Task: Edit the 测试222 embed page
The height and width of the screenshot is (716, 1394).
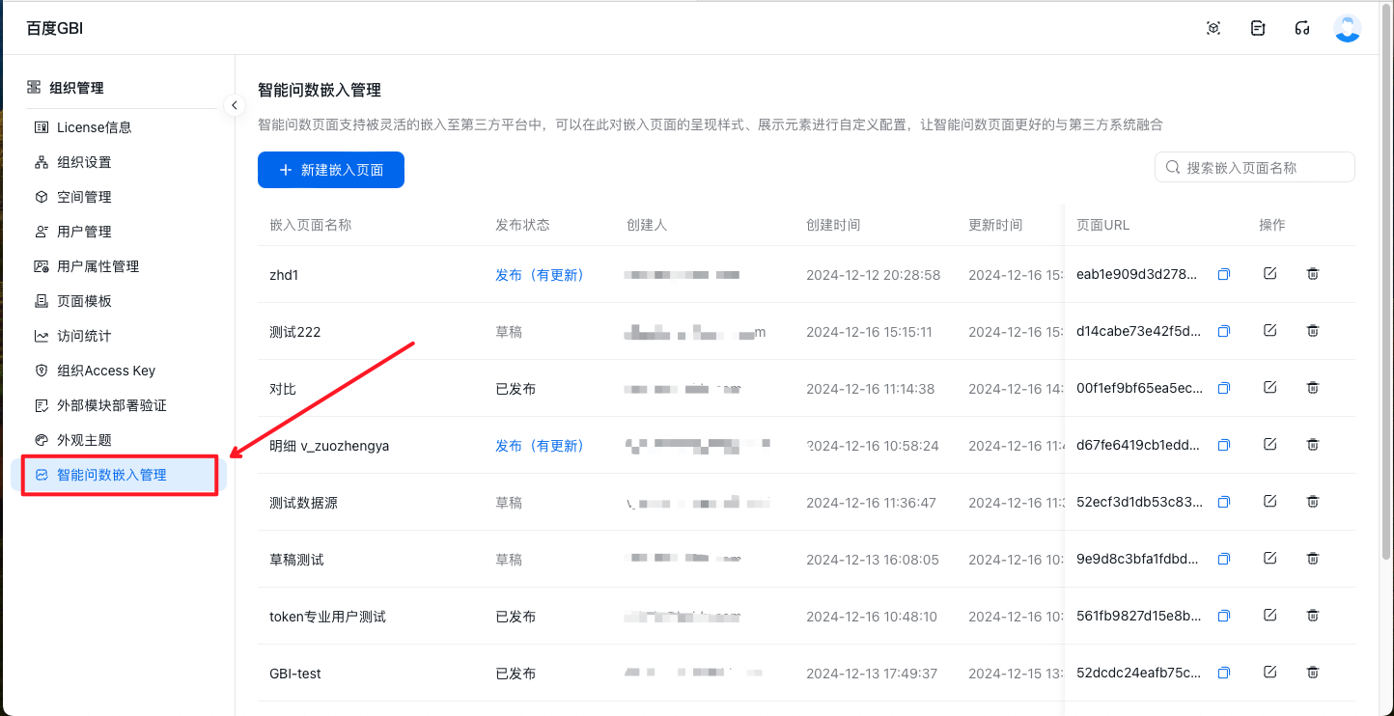Action: (1269, 331)
